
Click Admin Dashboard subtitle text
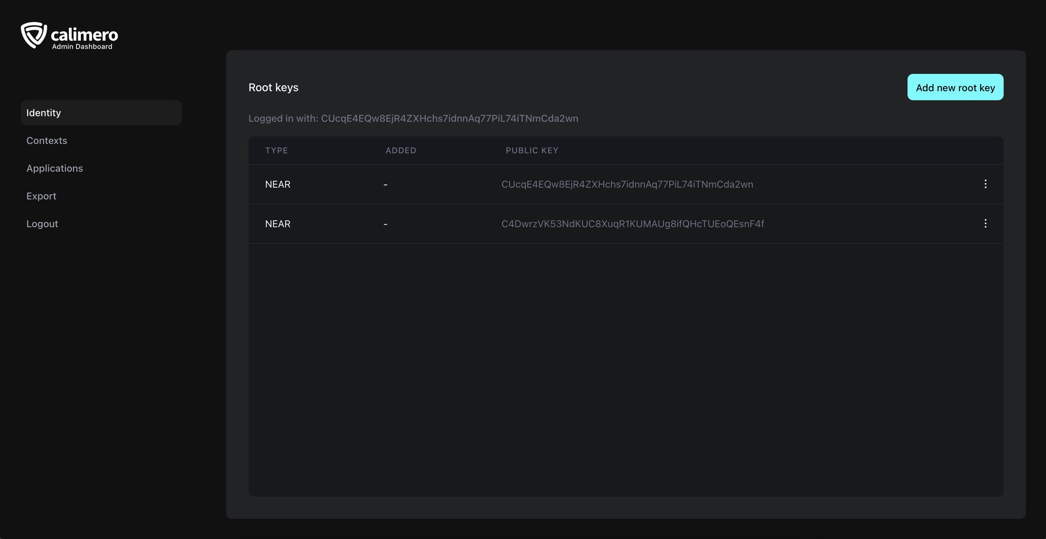tap(82, 46)
